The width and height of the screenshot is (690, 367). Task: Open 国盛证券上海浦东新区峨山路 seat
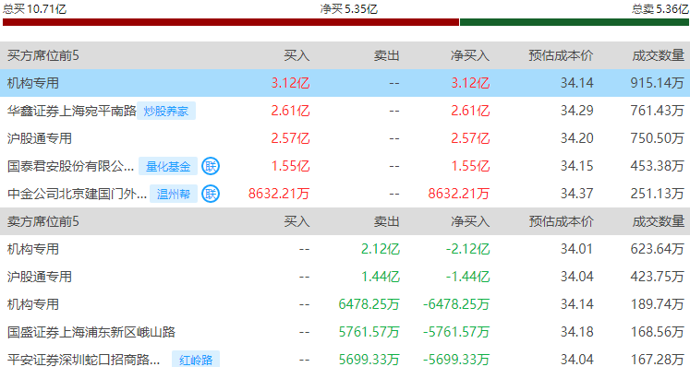click(91, 332)
